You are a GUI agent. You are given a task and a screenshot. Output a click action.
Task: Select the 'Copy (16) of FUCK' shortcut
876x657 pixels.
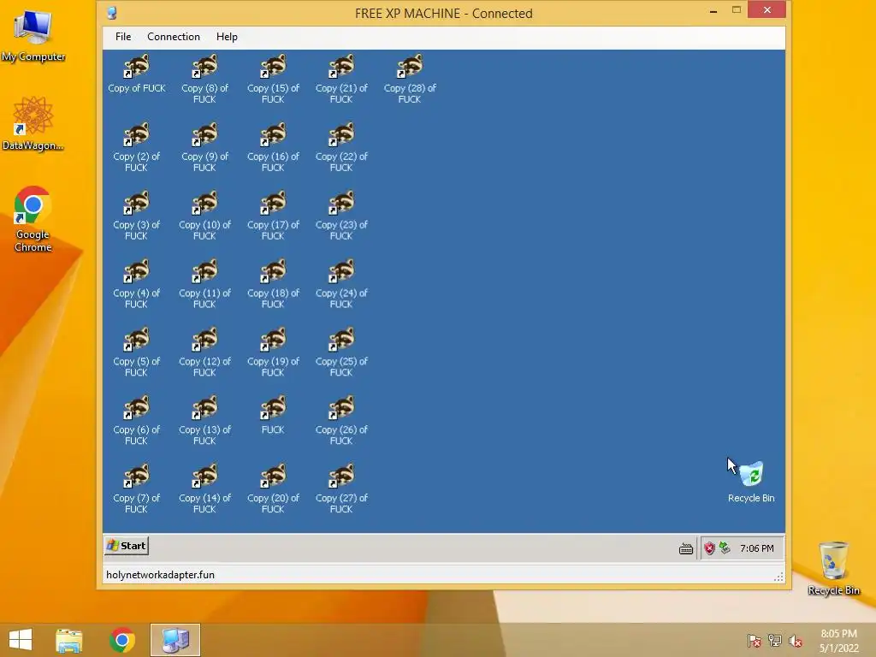click(x=273, y=147)
